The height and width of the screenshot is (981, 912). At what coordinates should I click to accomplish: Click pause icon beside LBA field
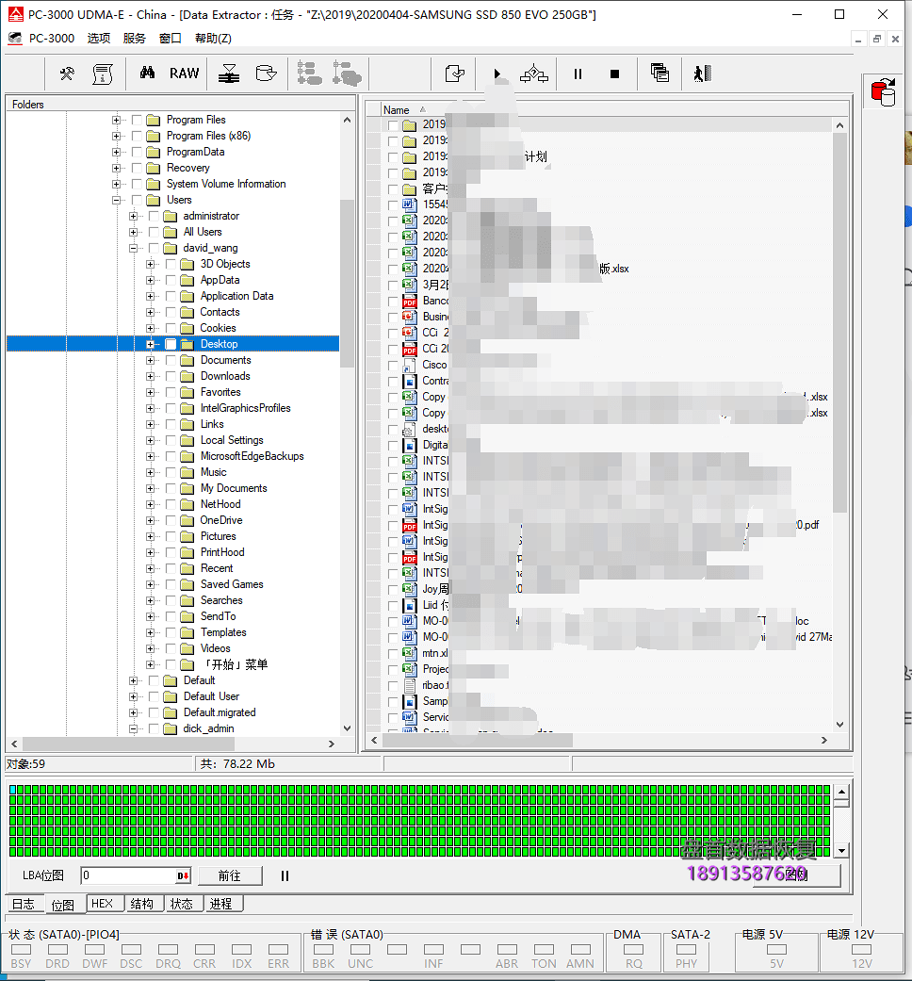[x=285, y=875]
